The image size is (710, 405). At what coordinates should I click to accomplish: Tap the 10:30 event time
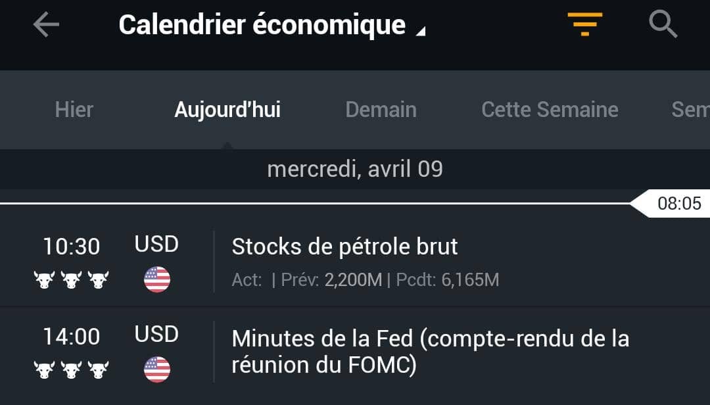pos(72,247)
